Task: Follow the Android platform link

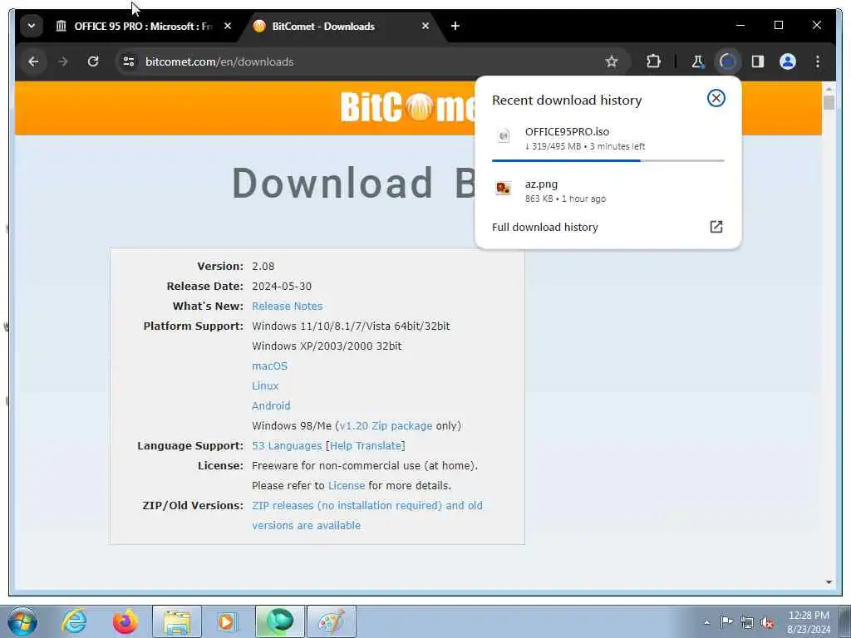Action: (x=271, y=405)
